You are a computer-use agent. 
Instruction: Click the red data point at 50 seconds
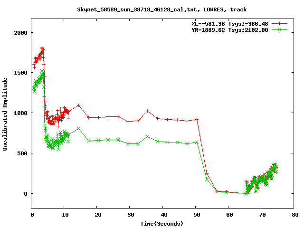pyautogui.click(x=197, y=119)
